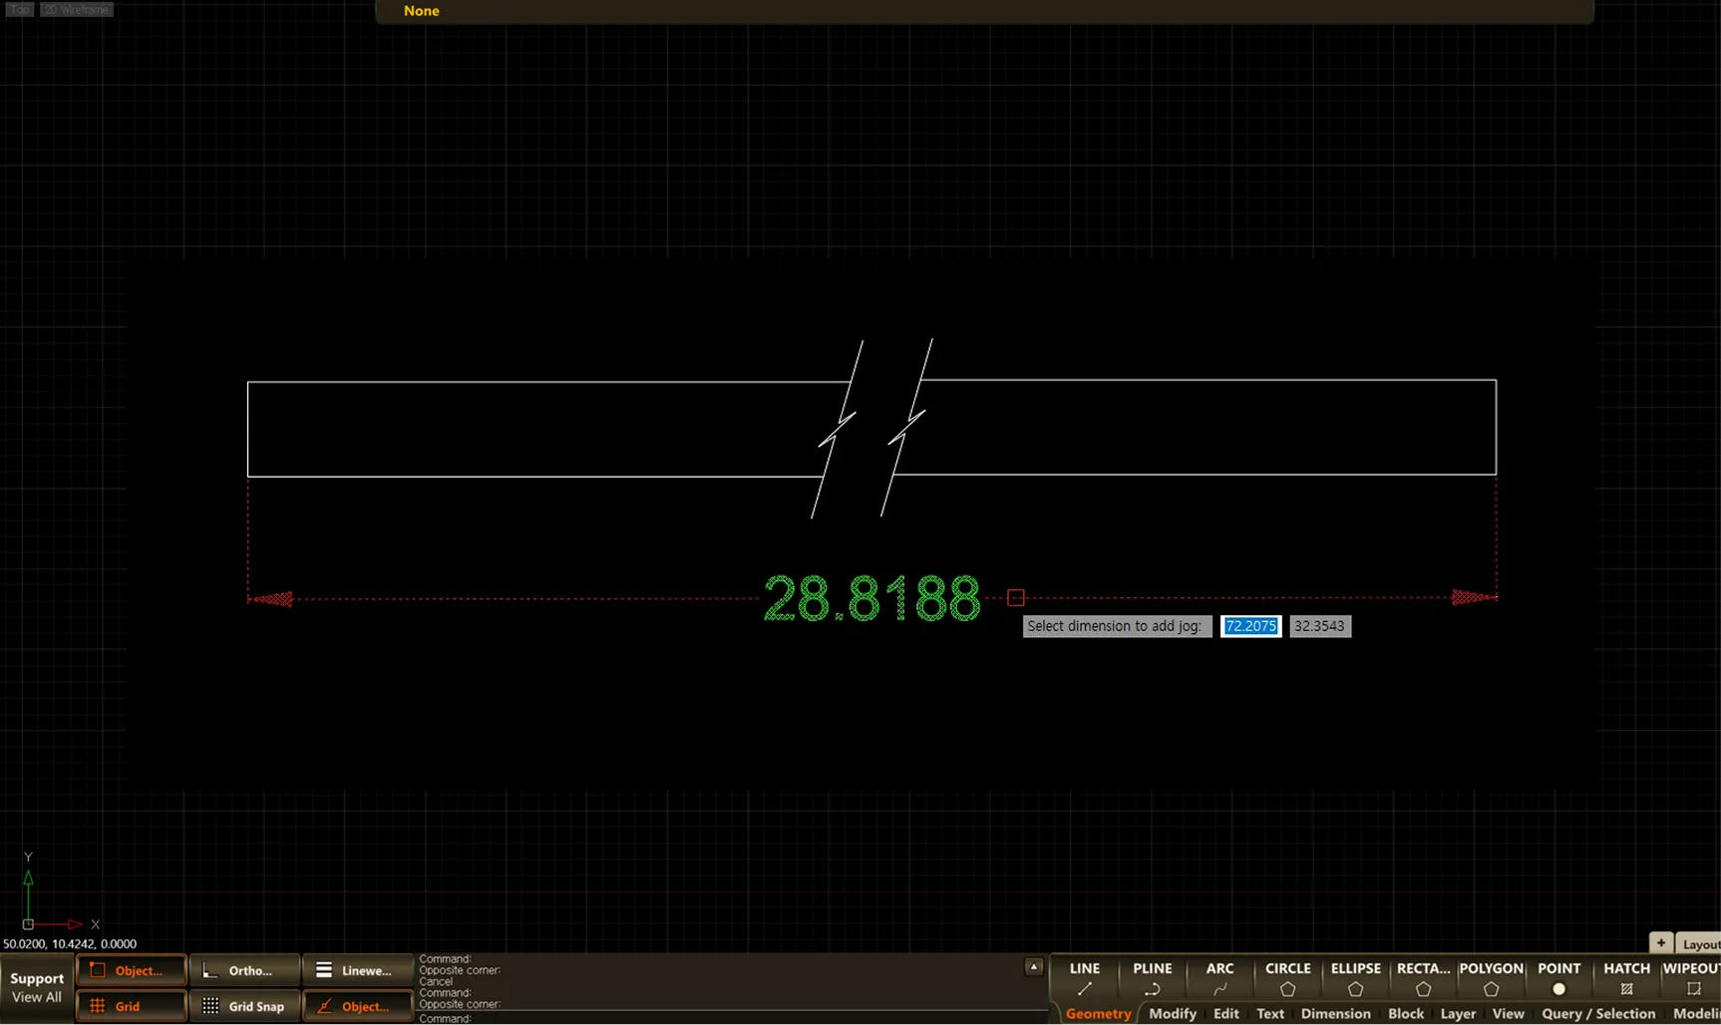Open the Modify tab
1721x1025 pixels.
point(1173,1013)
